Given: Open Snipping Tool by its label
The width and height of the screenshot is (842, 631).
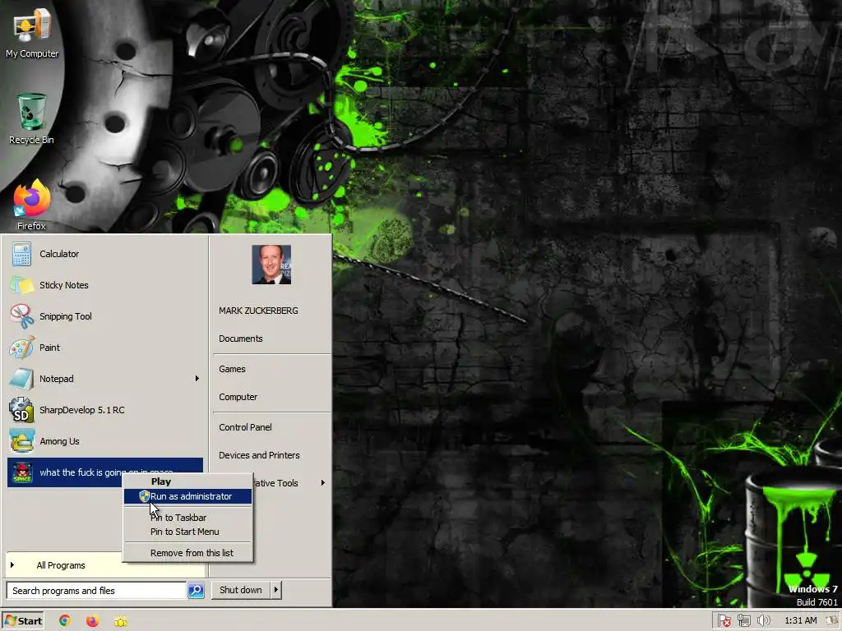Looking at the screenshot, I should (66, 316).
